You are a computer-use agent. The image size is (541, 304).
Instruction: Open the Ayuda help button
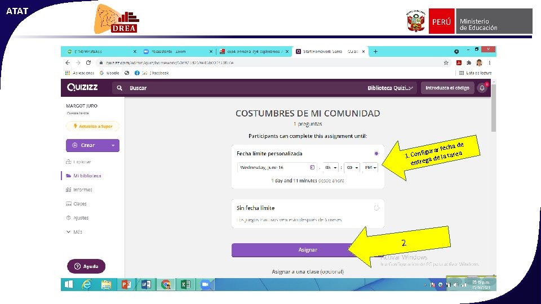pos(86,266)
